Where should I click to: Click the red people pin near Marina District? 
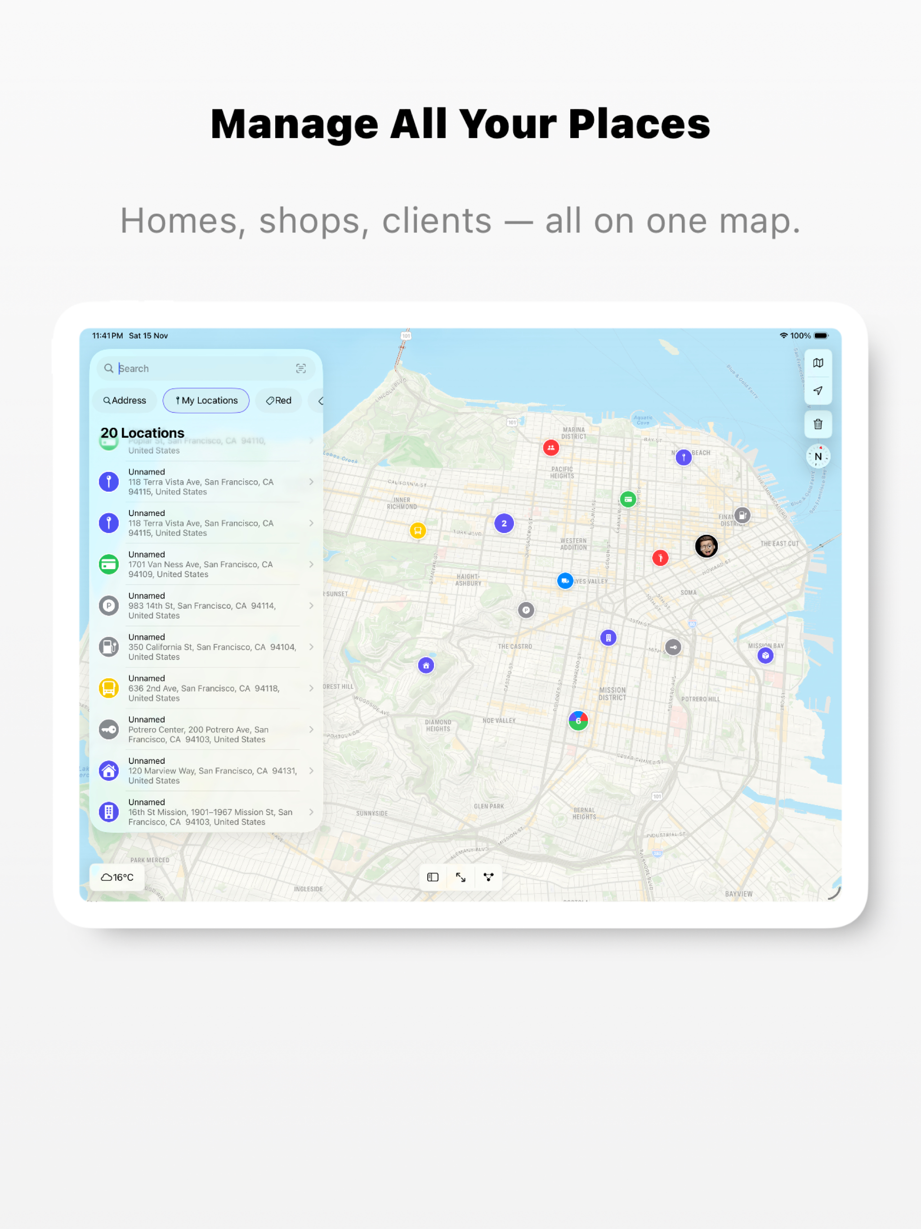click(550, 447)
